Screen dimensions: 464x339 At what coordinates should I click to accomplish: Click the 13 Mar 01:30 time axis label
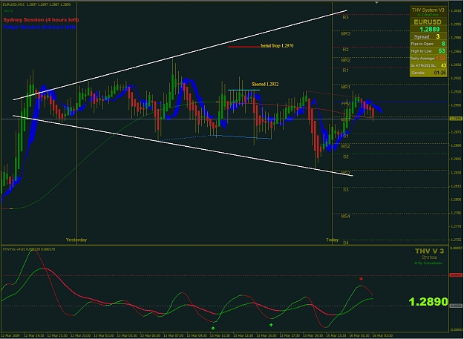[x=103, y=336]
